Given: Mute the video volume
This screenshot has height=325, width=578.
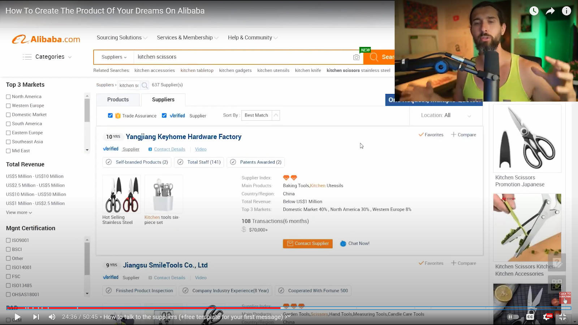Looking at the screenshot, I should pyautogui.click(x=52, y=317).
